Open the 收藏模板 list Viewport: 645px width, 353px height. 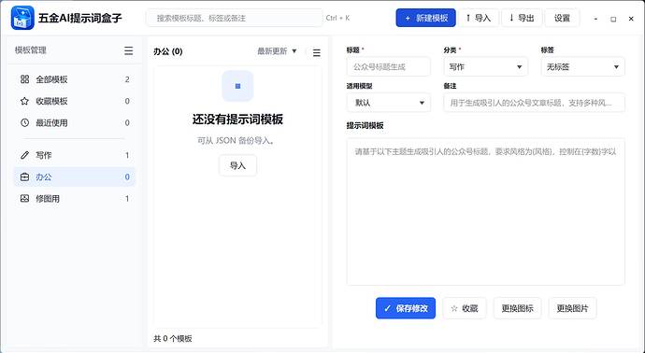(x=75, y=101)
